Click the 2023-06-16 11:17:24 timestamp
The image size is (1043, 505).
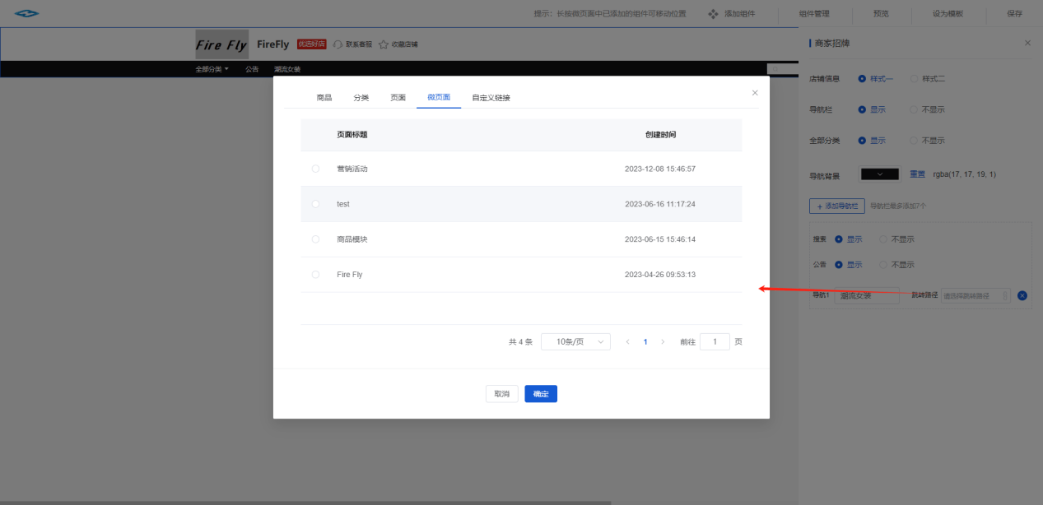(660, 204)
